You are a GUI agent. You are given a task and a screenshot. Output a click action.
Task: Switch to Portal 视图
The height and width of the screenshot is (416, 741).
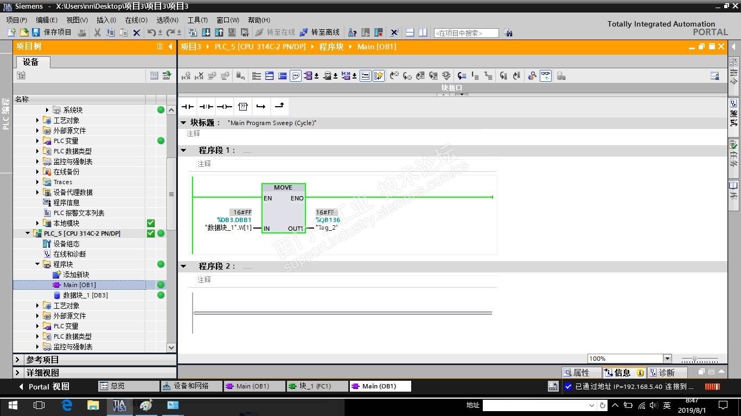tap(44, 386)
